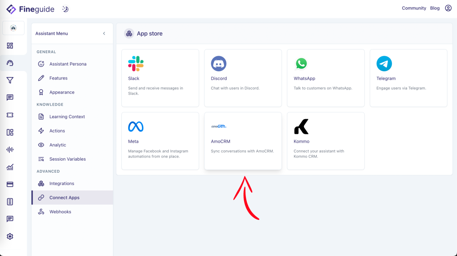The image size is (457, 256).
Task: Open Session Variables settings
Action: tap(67, 159)
